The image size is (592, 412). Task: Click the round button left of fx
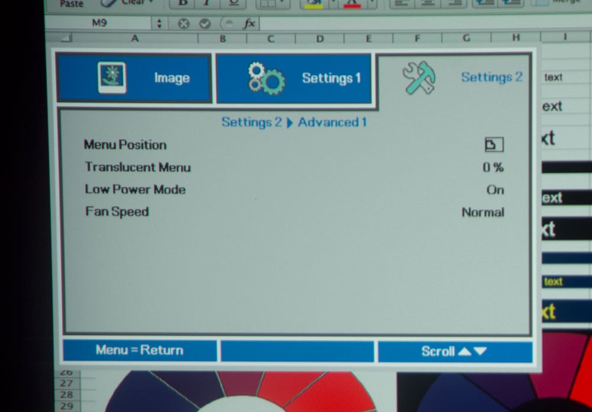[x=229, y=24]
